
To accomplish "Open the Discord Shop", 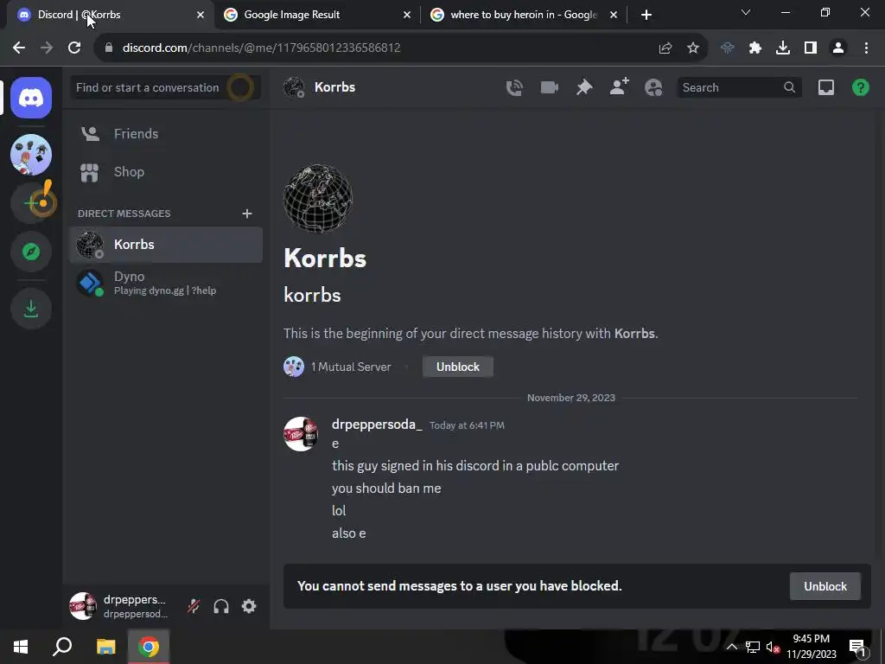I will tap(166, 172).
